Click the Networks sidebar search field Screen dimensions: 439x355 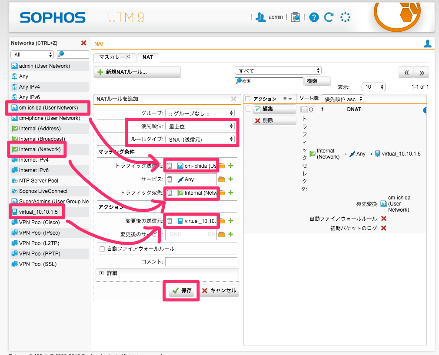coord(73,54)
